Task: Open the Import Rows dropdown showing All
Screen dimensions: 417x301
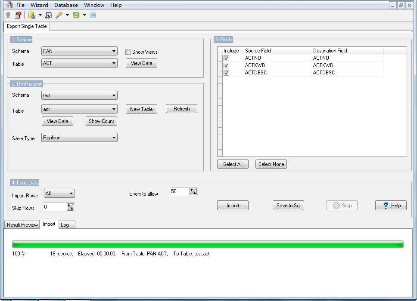Action: click(59, 193)
